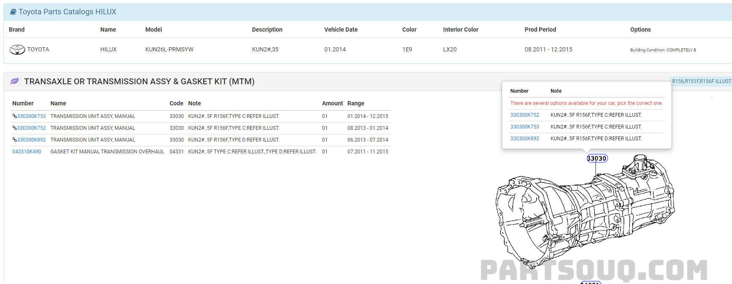This screenshot has width=732, height=284.
Task: Click model value KUN26L-PRMSYW
Action: click(169, 49)
